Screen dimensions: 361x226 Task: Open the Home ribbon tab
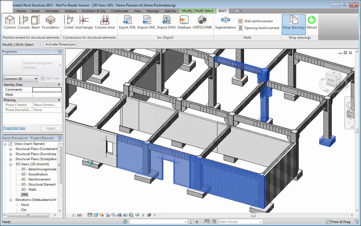21,11
